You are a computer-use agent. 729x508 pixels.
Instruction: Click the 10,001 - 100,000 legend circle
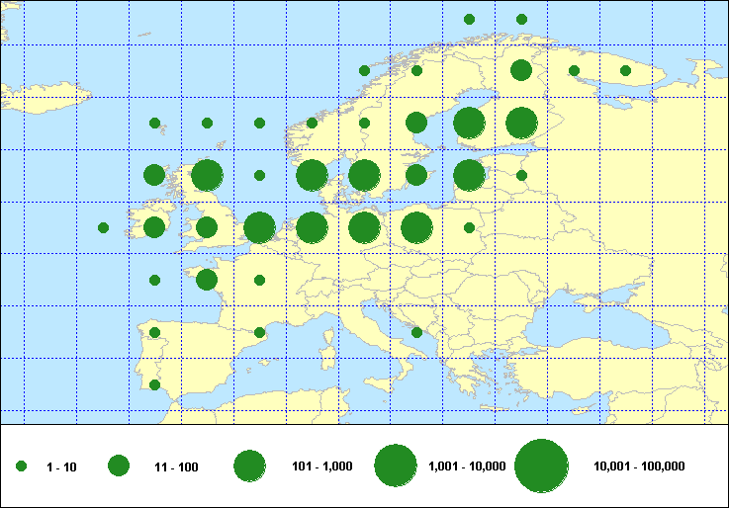541,466
